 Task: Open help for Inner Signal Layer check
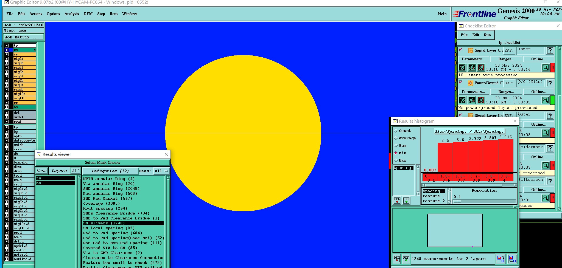tap(550, 50)
